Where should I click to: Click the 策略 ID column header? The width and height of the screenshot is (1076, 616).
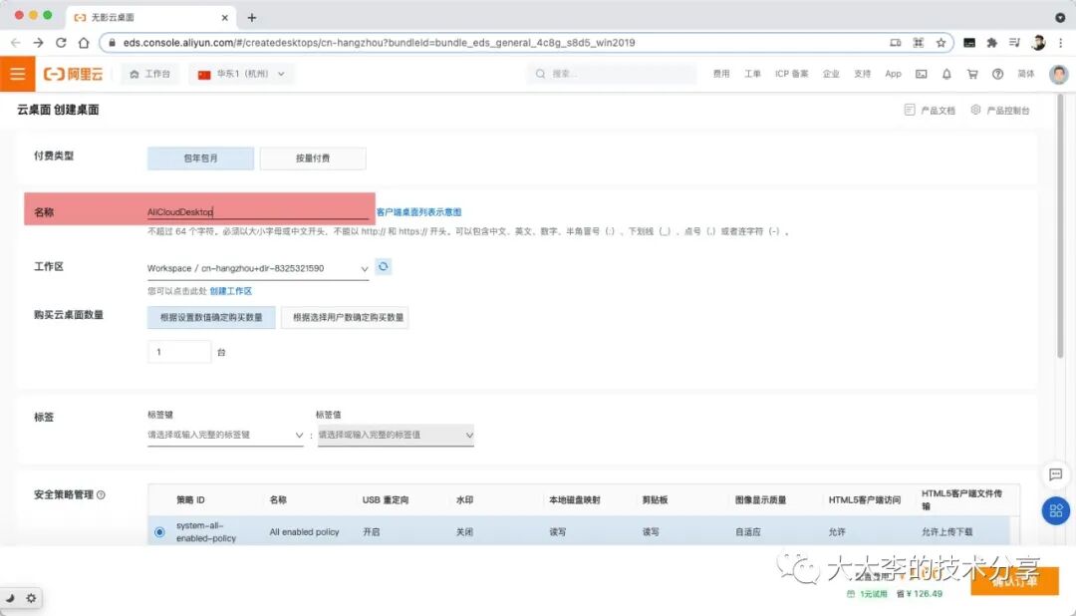[190, 500]
